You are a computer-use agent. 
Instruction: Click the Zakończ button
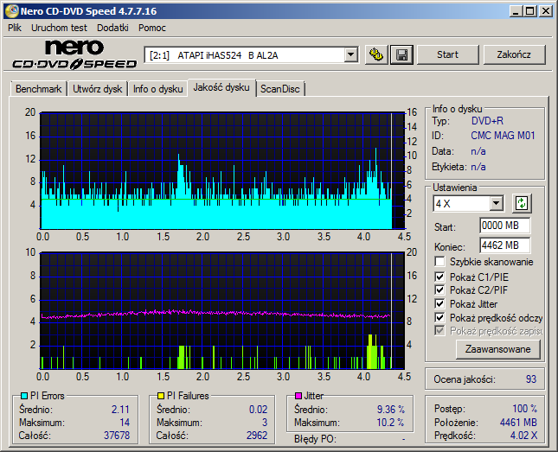514,54
